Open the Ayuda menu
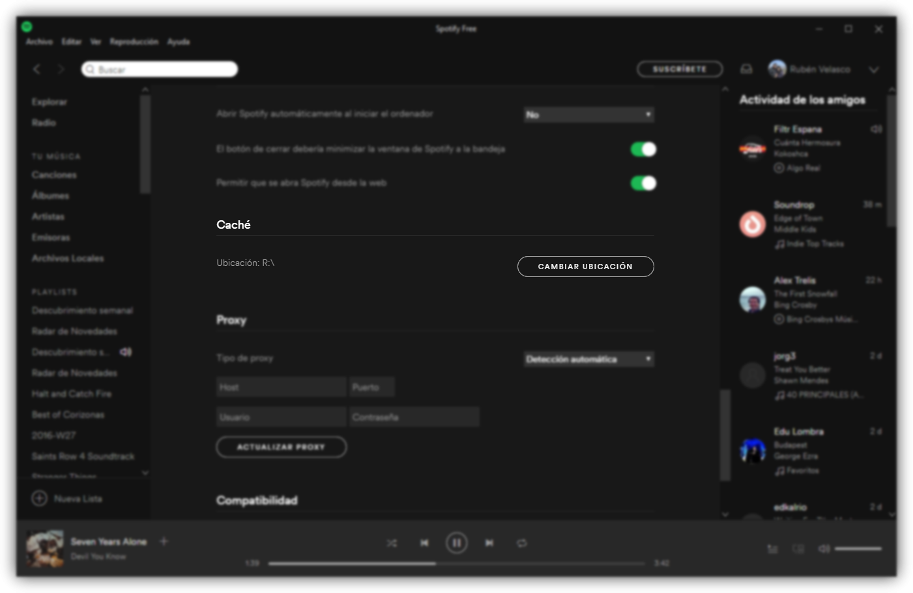Image resolution: width=913 pixels, height=593 pixels. [x=179, y=42]
